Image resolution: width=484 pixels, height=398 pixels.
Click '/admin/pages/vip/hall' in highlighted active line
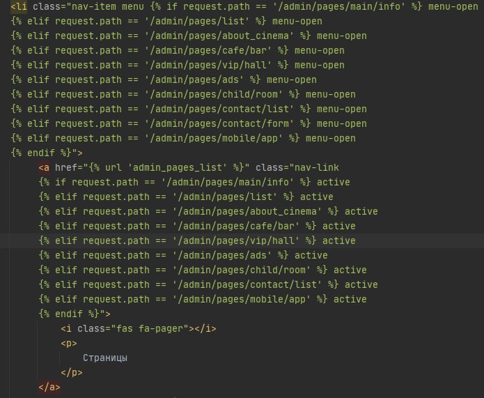(x=236, y=240)
